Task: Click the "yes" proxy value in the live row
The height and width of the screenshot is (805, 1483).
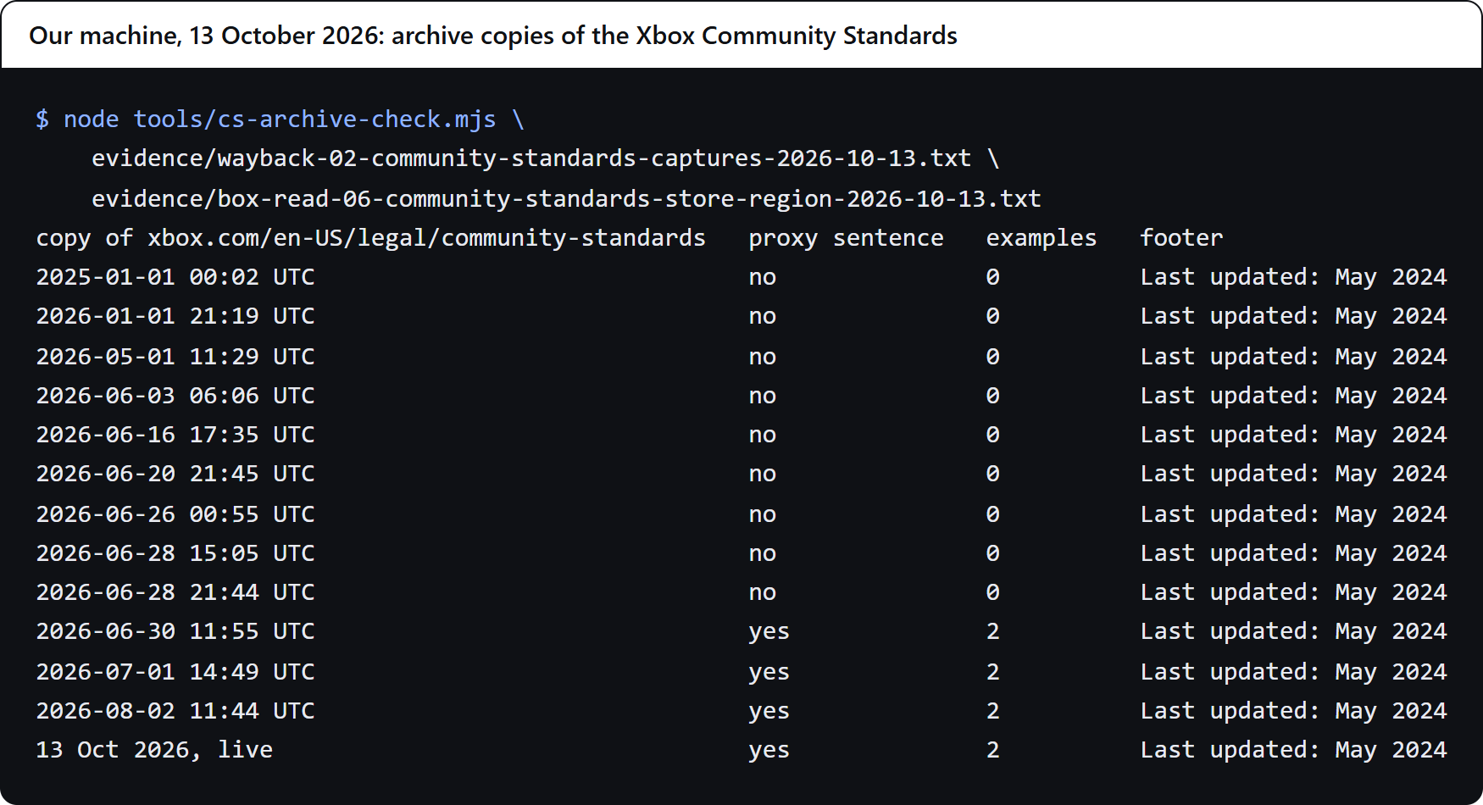Action: pyautogui.click(x=769, y=750)
